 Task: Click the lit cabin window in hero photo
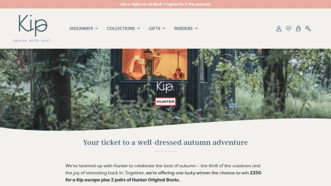click(x=154, y=64)
